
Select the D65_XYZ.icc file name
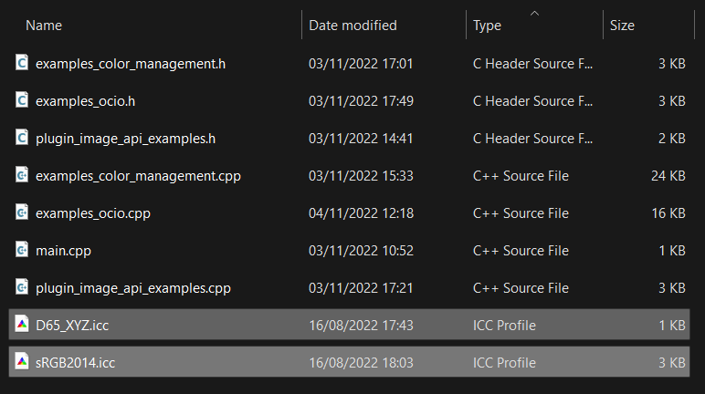(72, 326)
